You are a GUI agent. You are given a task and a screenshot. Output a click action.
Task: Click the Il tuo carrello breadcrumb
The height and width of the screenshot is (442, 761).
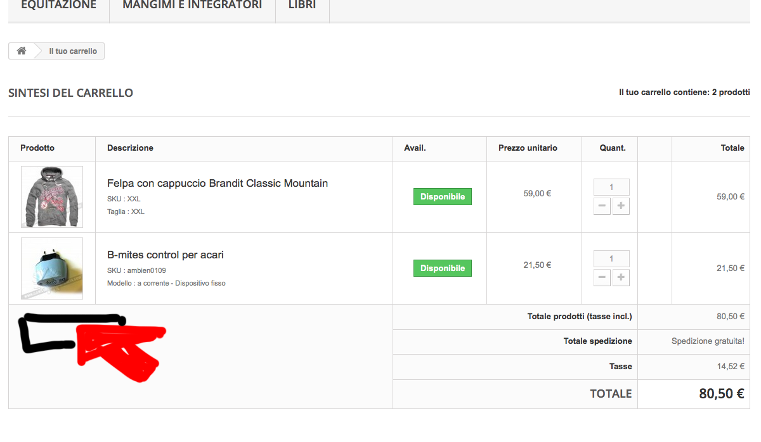pos(73,51)
